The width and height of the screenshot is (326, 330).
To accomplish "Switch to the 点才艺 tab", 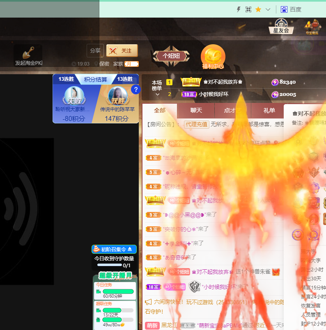I will click(x=233, y=111).
